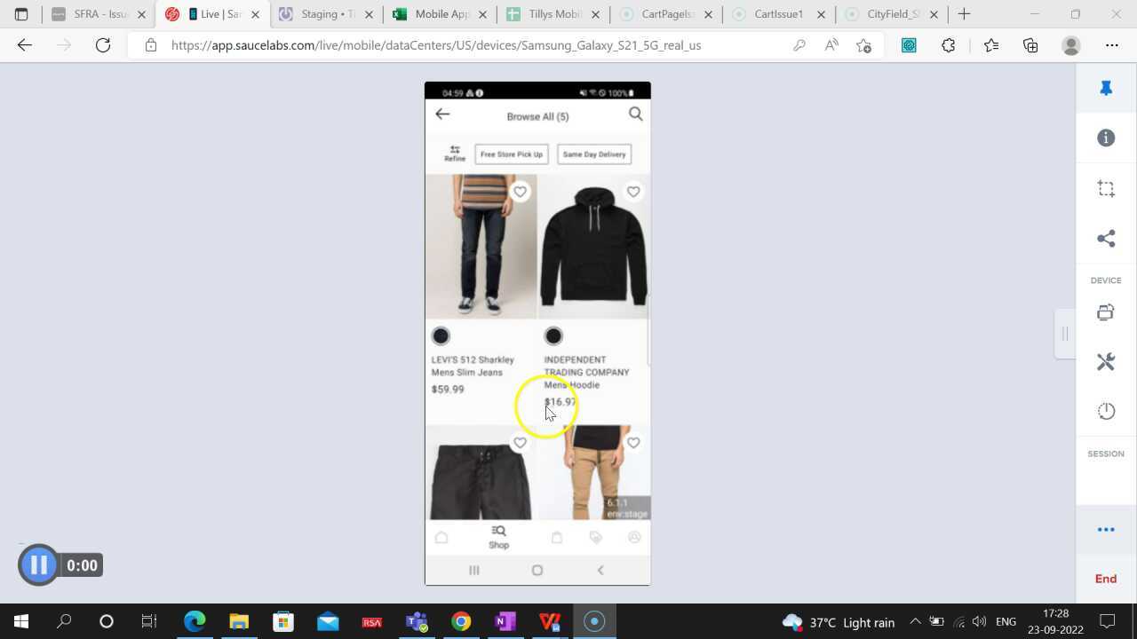The width and height of the screenshot is (1137, 639).
Task: Open the LEVI'S 512 Sharkley Mens Slim Jeans title
Action: point(473,367)
